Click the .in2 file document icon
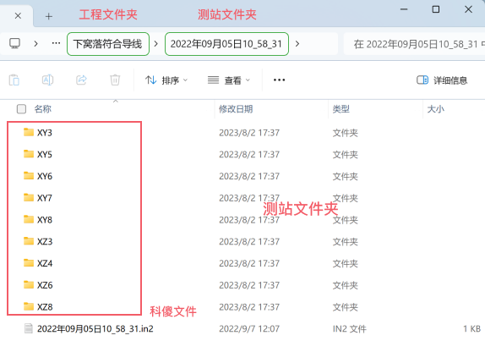Screen dimensions: 485x352 [x=29, y=328]
